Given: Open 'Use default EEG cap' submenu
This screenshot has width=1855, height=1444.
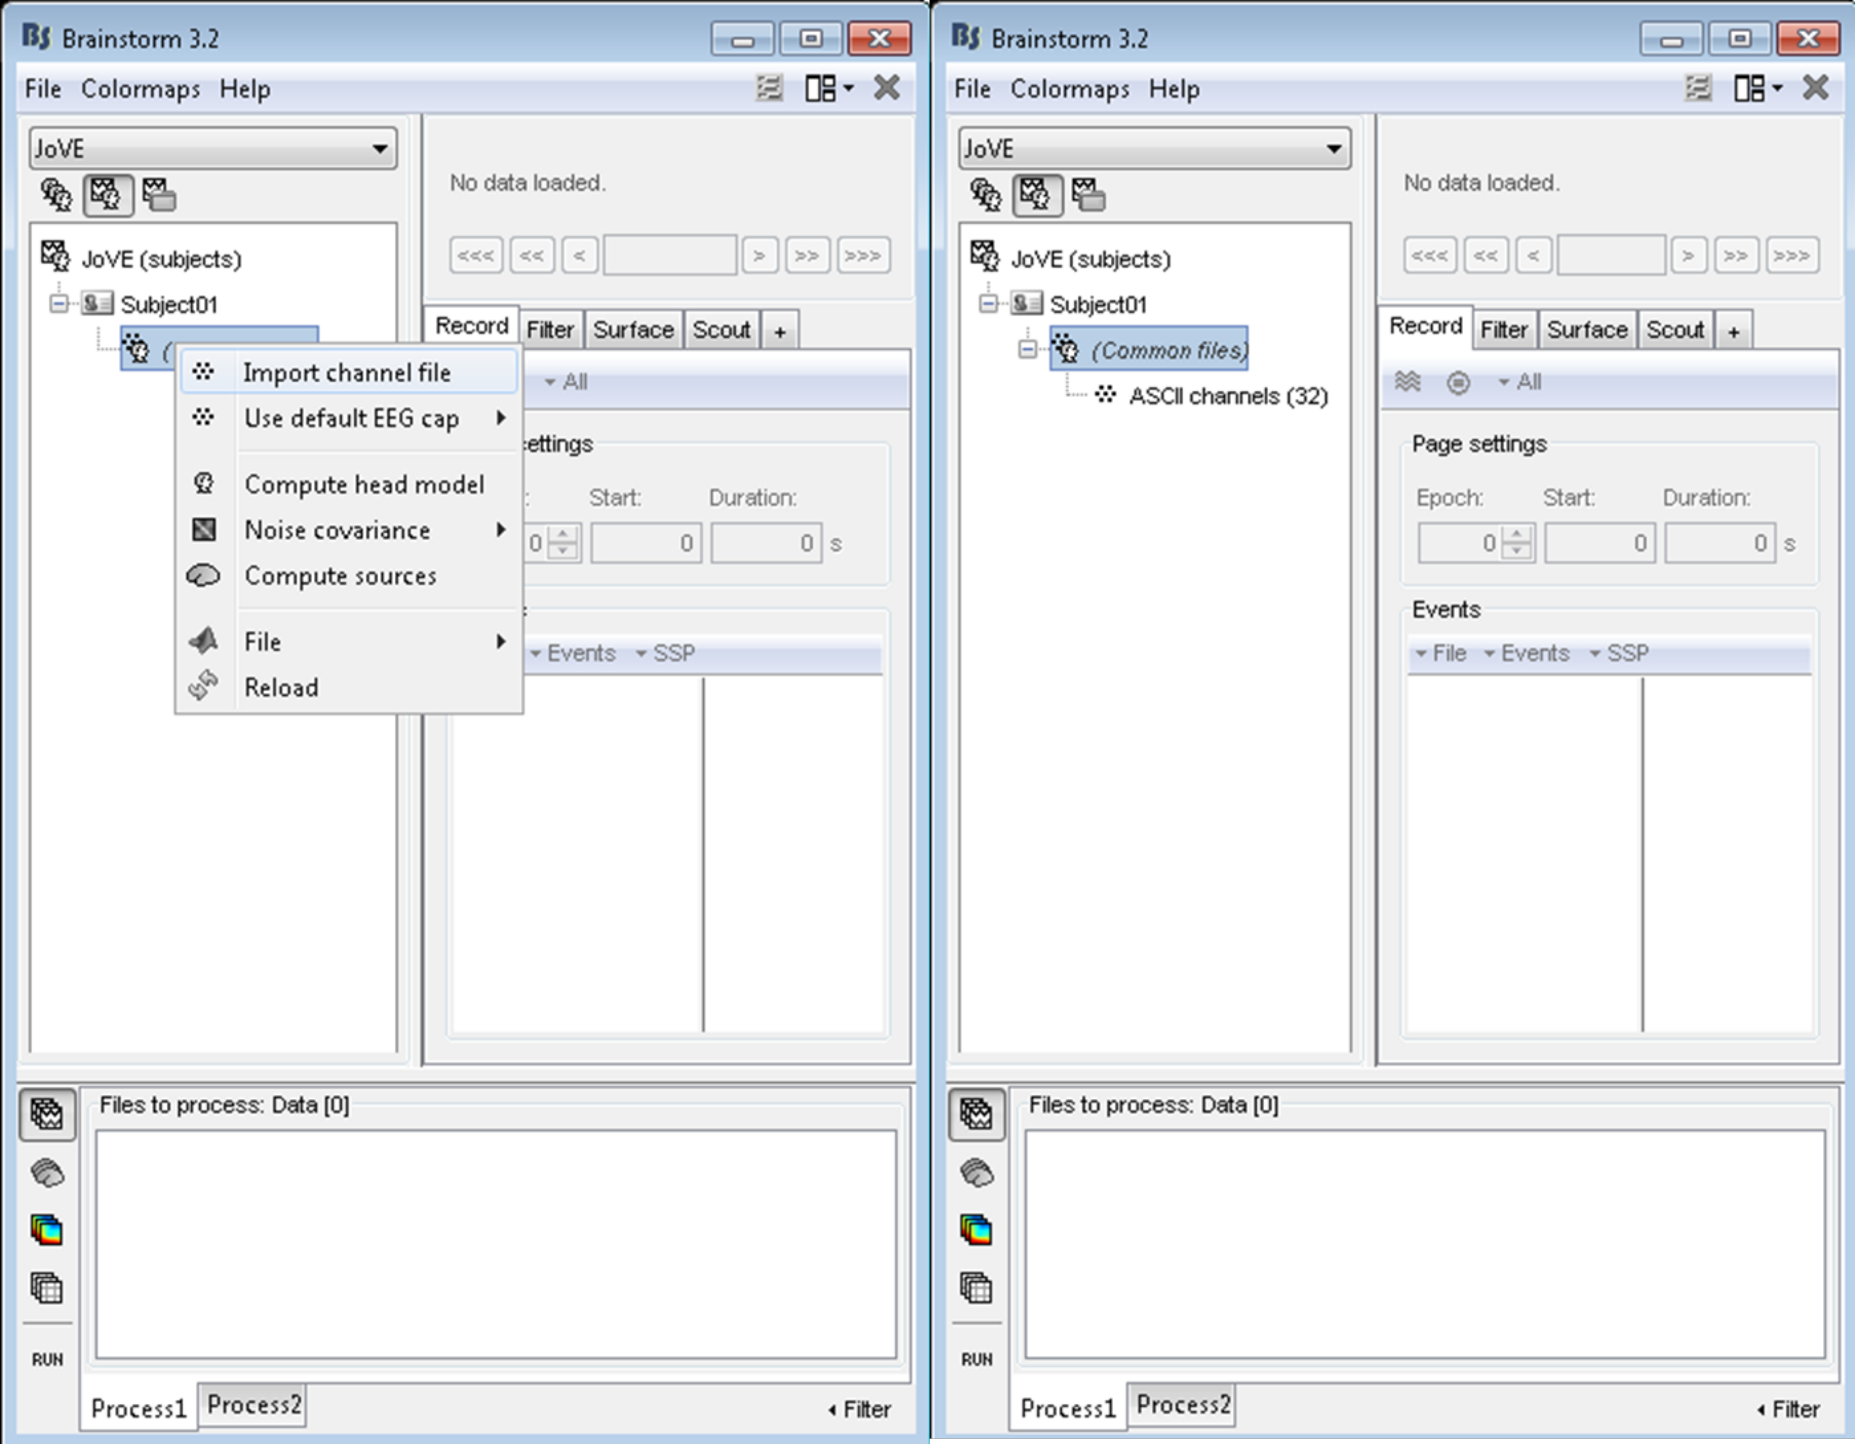Looking at the screenshot, I should [x=352, y=419].
